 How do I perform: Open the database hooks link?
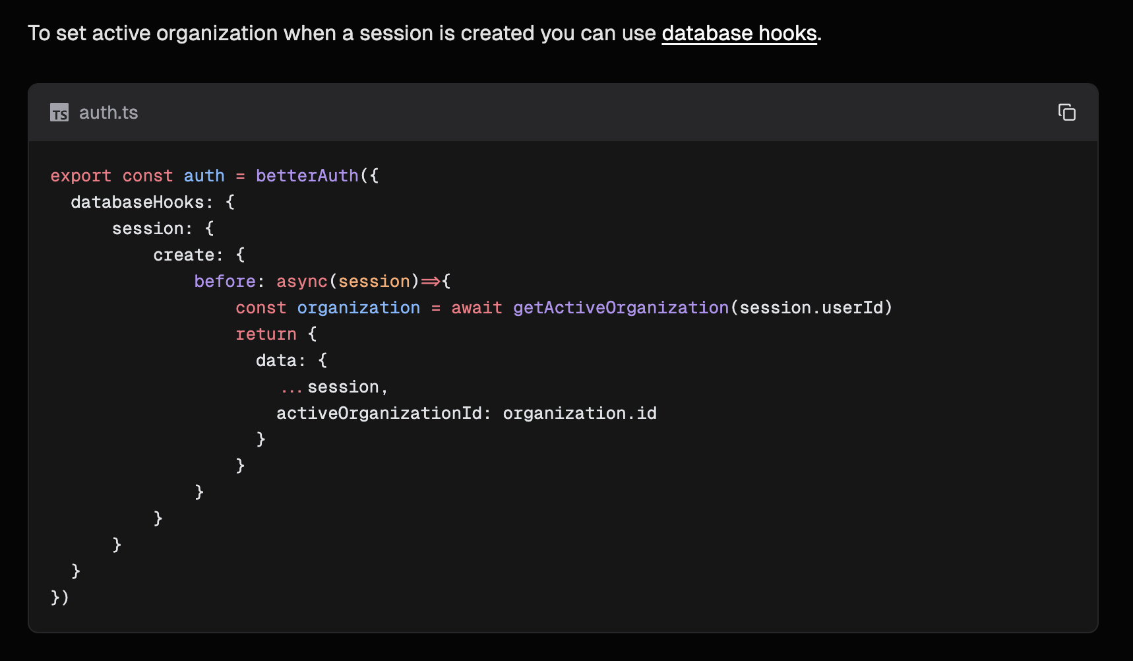point(739,33)
